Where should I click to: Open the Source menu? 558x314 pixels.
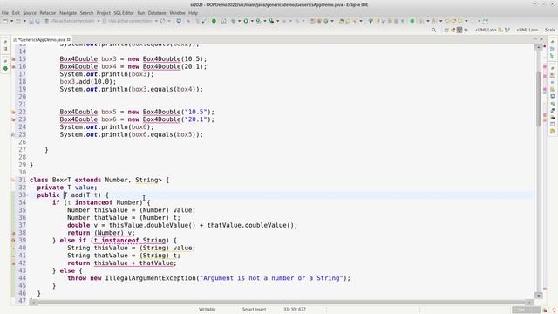pos(30,13)
